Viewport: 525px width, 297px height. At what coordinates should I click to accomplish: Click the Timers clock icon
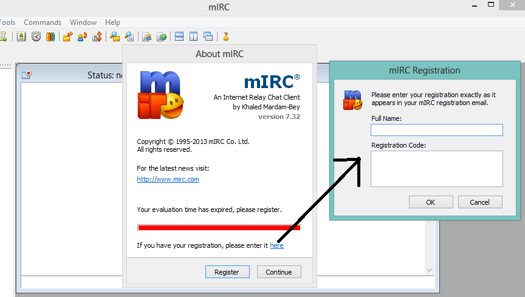coord(36,36)
